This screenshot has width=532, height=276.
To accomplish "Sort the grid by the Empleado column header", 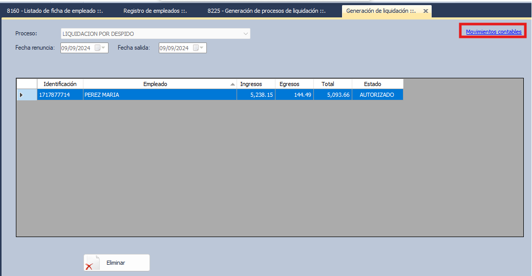I will 155,84.
